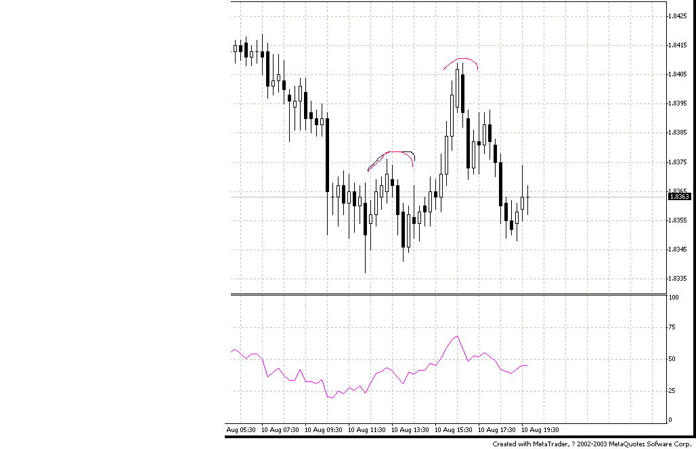Click the 1.8405 price axis label
The height and width of the screenshot is (449, 696).
point(678,74)
